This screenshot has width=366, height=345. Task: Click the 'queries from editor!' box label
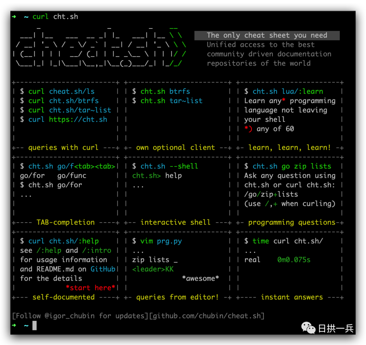(x=177, y=297)
